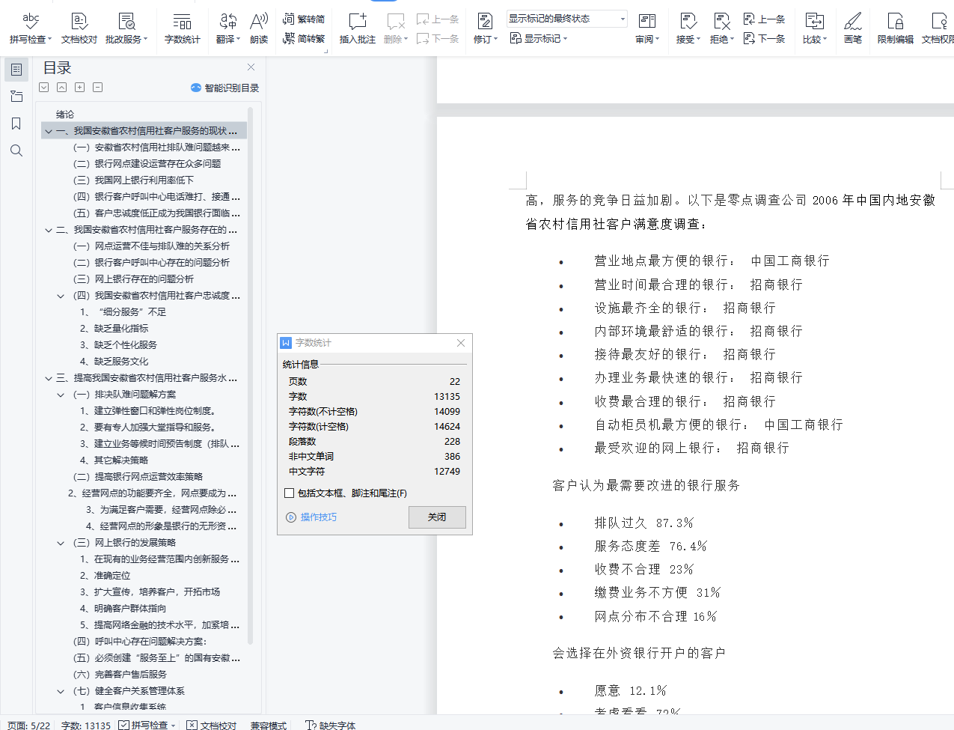Click 兼容模式 in the status bar
The width and height of the screenshot is (954, 730).
[269, 725]
